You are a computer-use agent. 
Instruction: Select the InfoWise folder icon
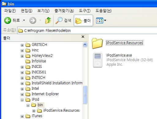(28, 61)
